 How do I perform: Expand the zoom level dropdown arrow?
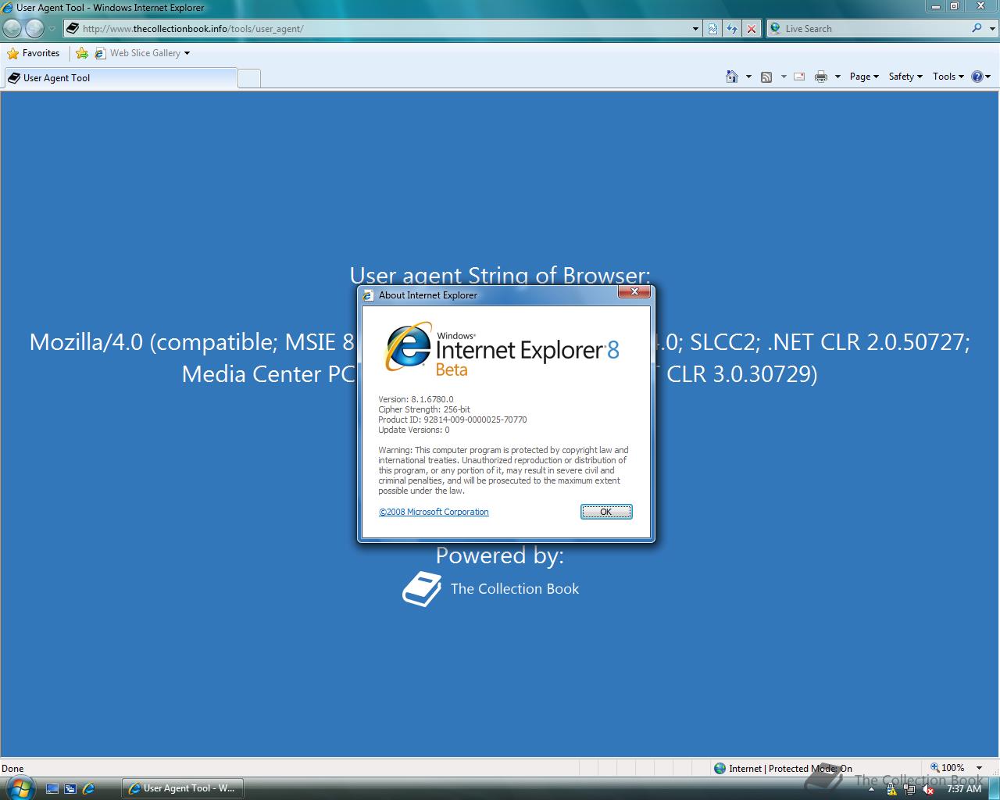(980, 769)
